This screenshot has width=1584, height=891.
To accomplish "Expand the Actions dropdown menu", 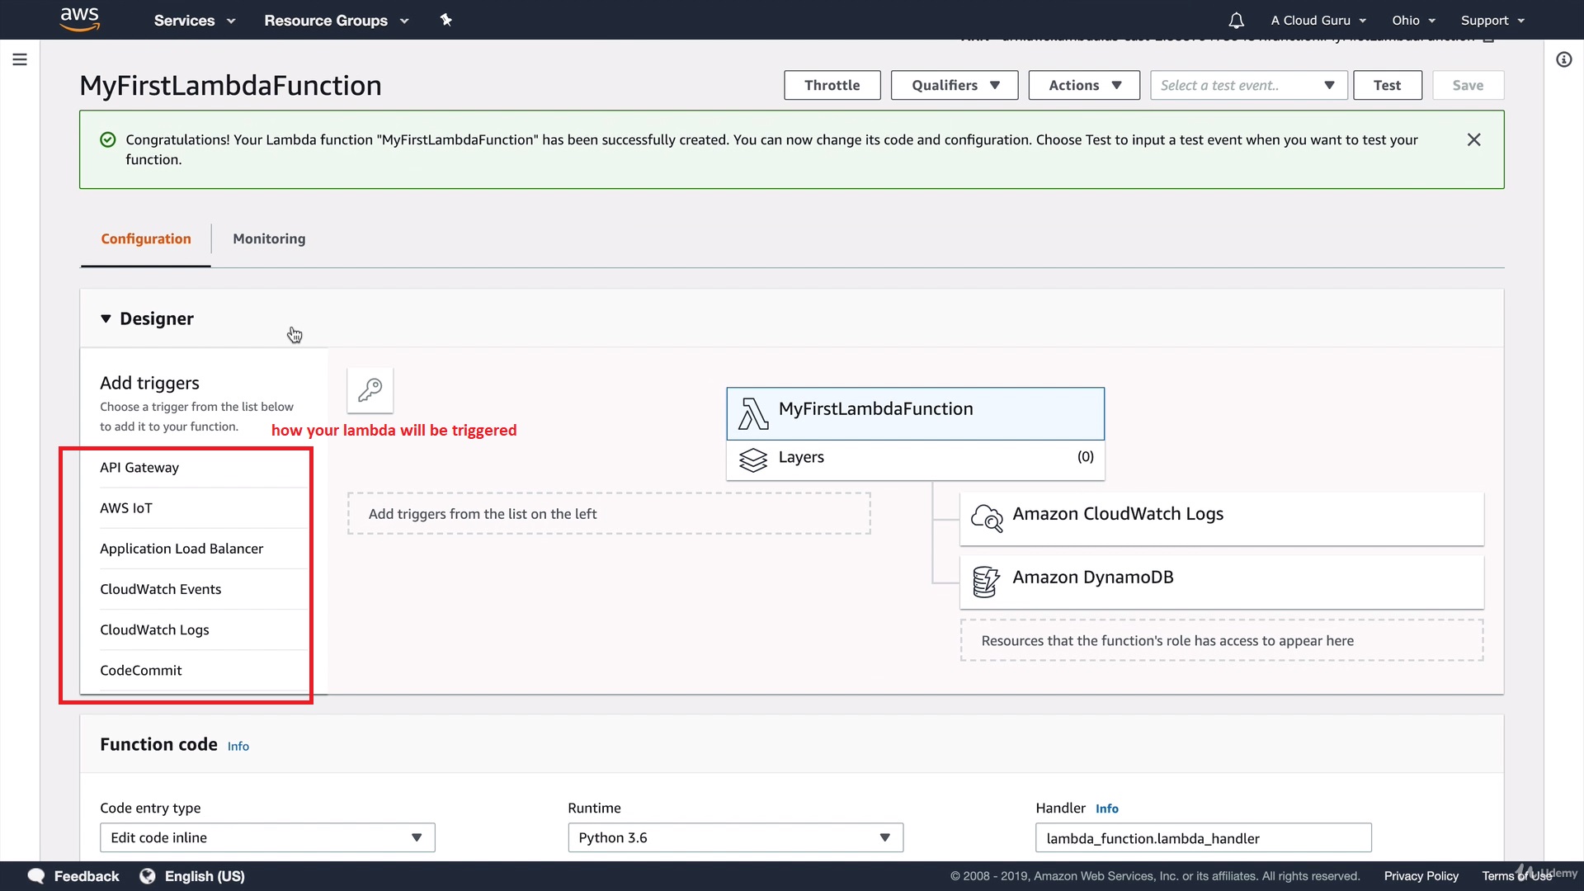I will 1084,85.
